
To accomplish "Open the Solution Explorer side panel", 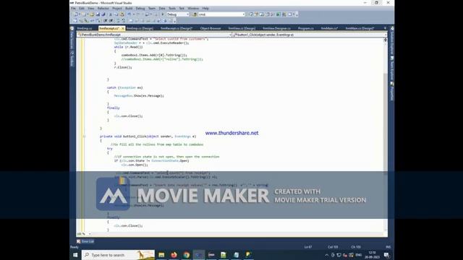I will point(392,40).
